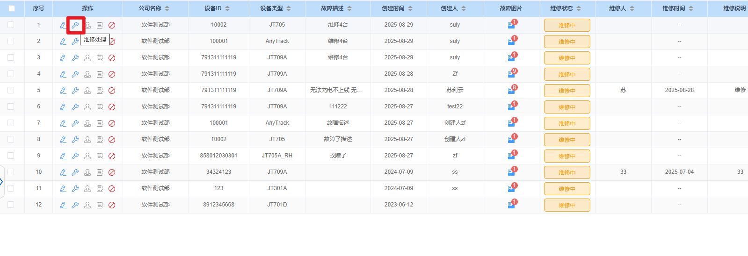Open the document log icon in row 9
The width and height of the screenshot is (748, 256).
pos(100,156)
